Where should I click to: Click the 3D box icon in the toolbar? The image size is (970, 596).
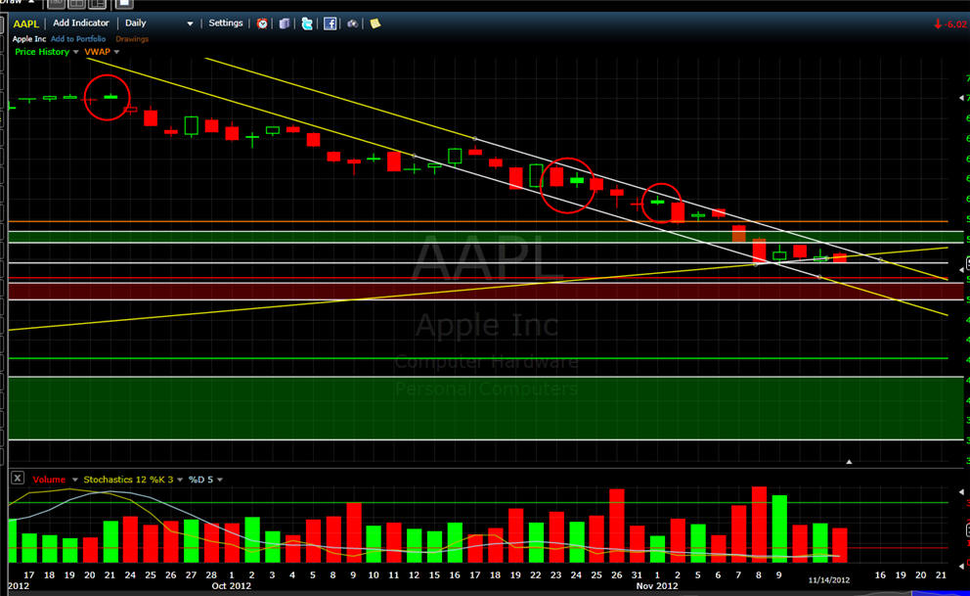(x=284, y=23)
